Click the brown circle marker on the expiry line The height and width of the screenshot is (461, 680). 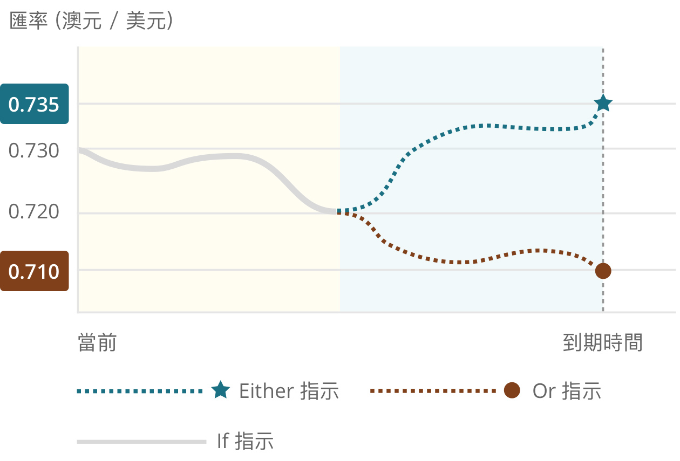(603, 271)
